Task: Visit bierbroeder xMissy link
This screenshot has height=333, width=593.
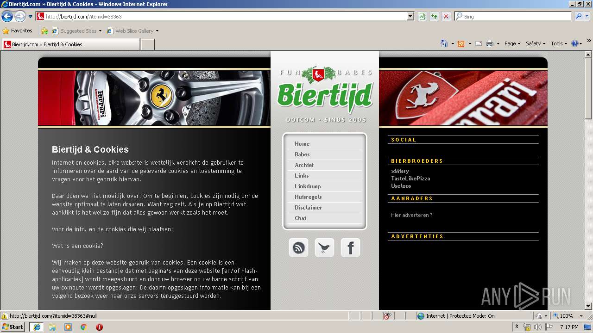Action: click(400, 171)
